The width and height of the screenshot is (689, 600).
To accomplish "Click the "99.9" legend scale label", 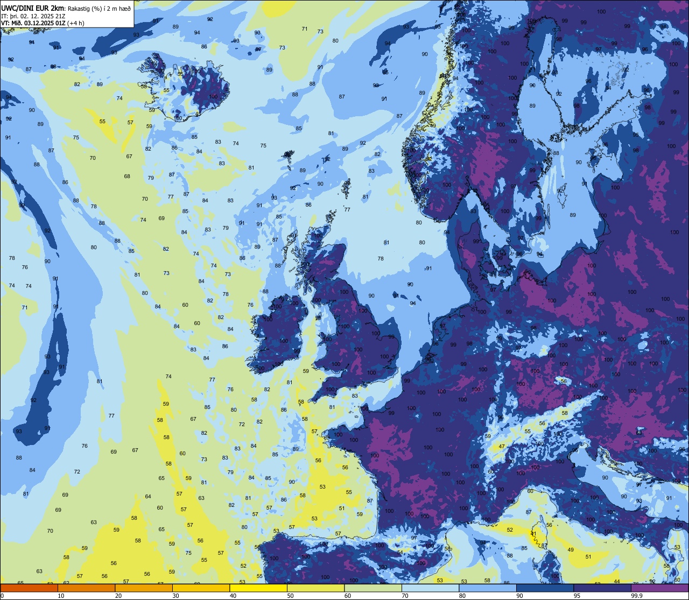I will pyautogui.click(x=637, y=596).
